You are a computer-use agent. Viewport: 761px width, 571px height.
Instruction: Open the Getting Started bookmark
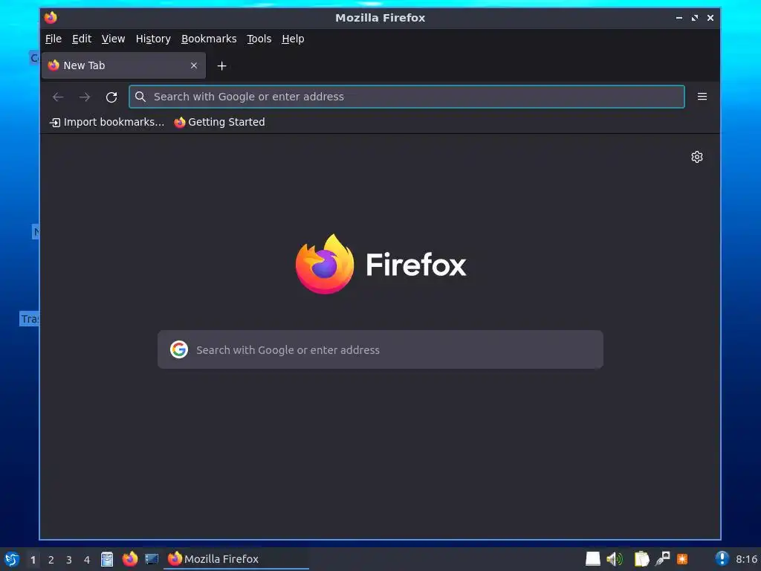click(219, 123)
